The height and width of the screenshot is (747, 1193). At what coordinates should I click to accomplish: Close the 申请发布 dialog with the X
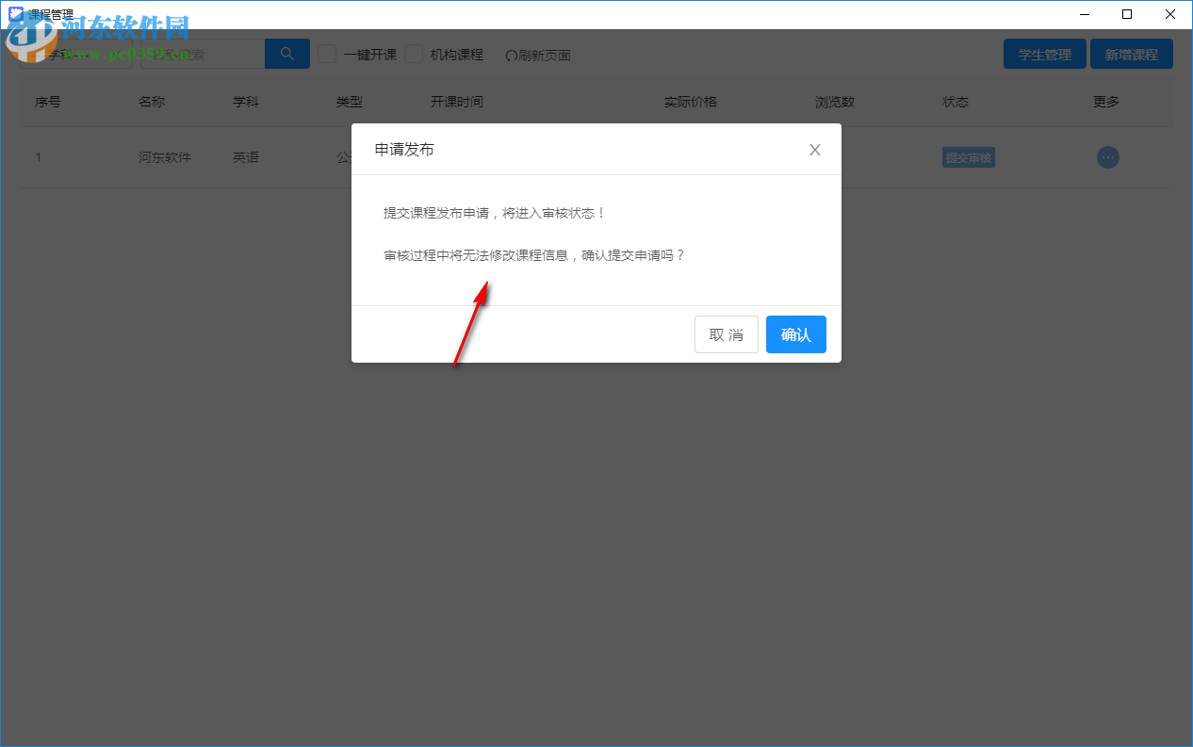(814, 149)
